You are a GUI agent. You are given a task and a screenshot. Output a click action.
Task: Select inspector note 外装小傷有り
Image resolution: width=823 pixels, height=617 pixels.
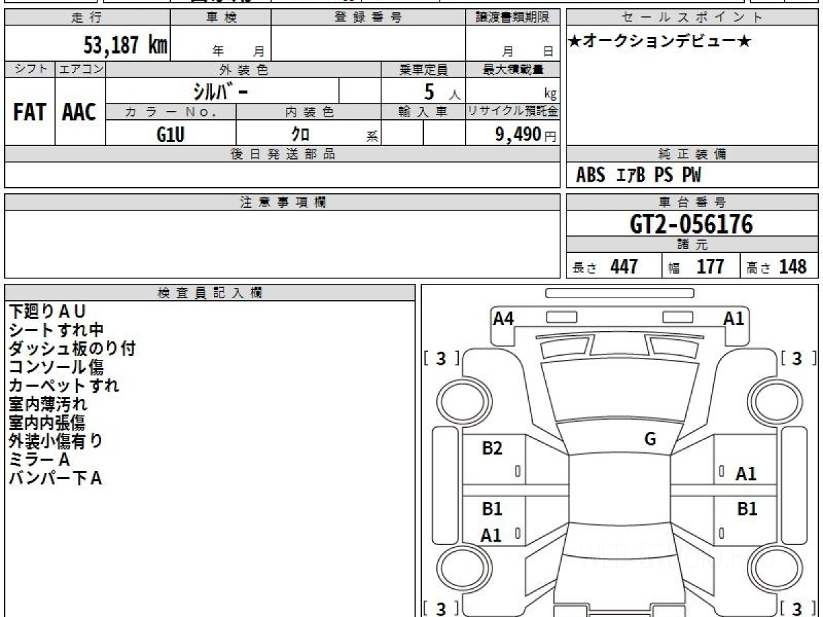[56, 441]
